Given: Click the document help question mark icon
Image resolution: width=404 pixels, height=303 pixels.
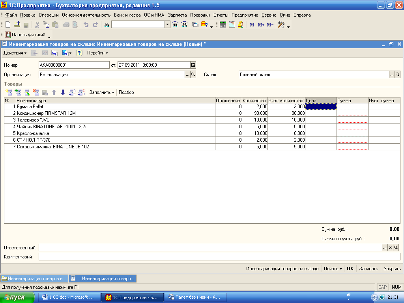Looking at the screenshot, I should point(79,53).
